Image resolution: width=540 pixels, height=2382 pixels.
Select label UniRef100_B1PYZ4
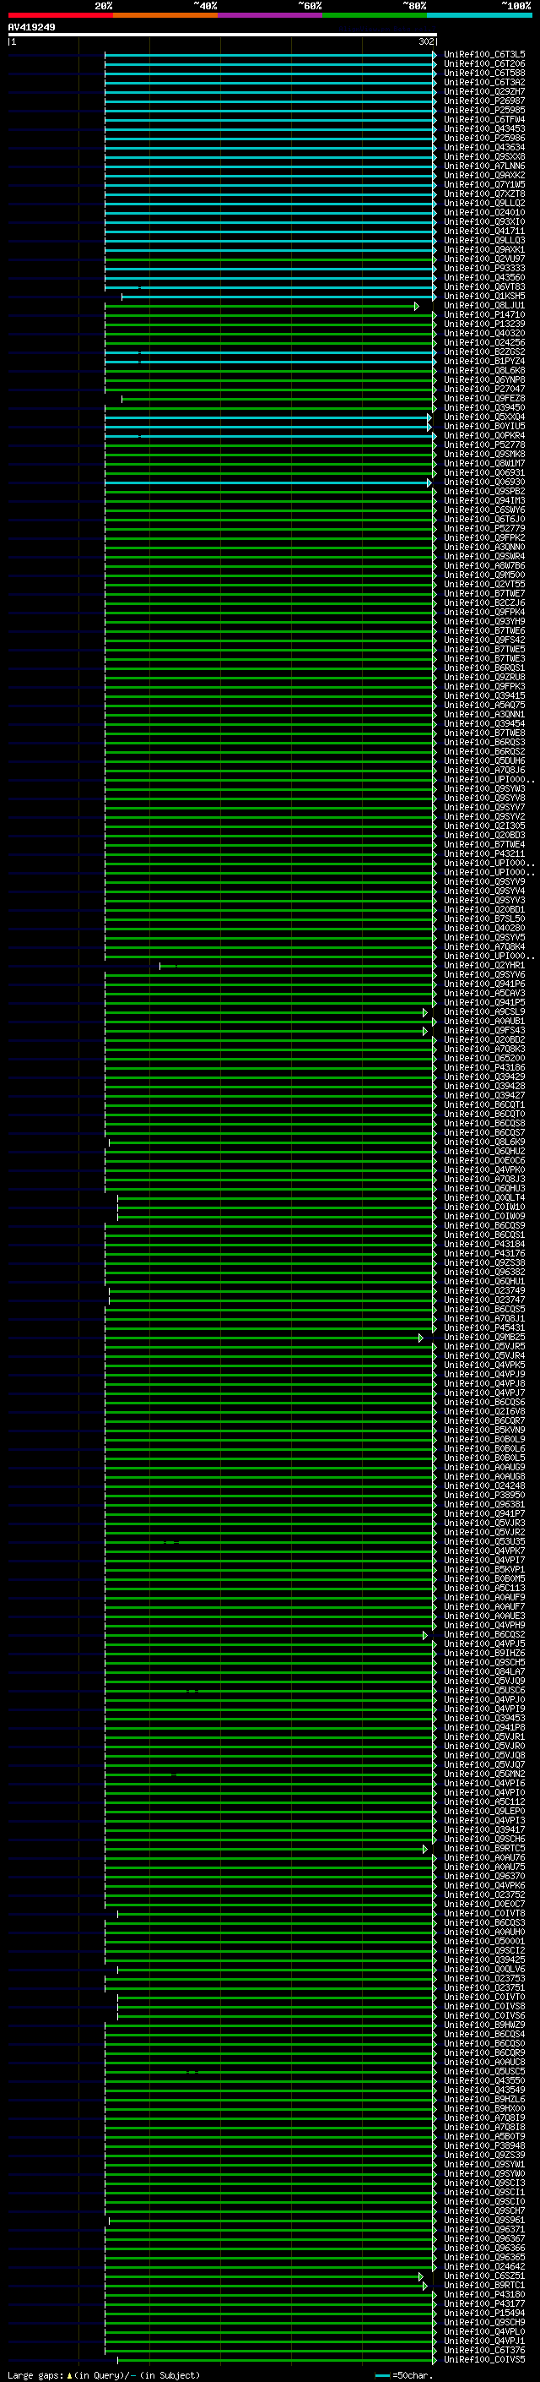point(484,361)
